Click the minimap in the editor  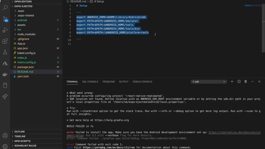click(253, 5)
